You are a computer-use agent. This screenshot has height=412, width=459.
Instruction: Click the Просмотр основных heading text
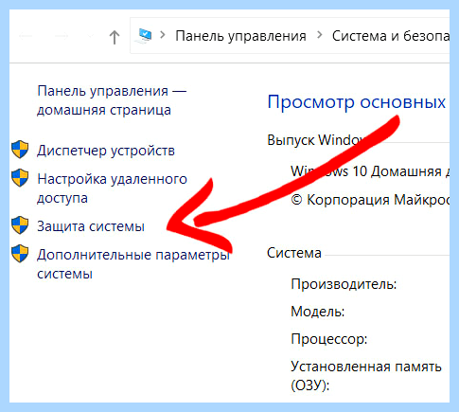[357, 102]
